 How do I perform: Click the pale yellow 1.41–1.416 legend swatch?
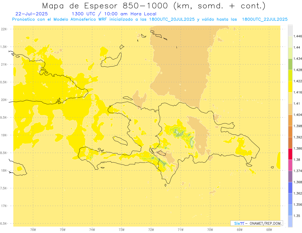click(290, 98)
